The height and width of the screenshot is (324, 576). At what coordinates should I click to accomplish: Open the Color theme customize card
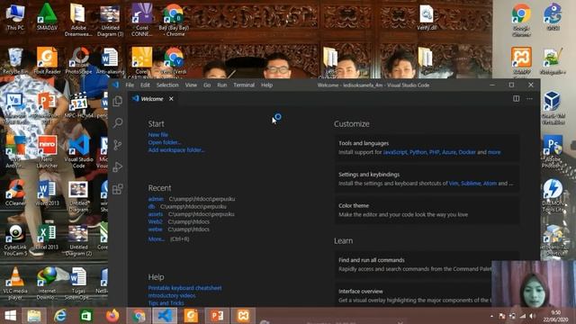coord(427,210)
